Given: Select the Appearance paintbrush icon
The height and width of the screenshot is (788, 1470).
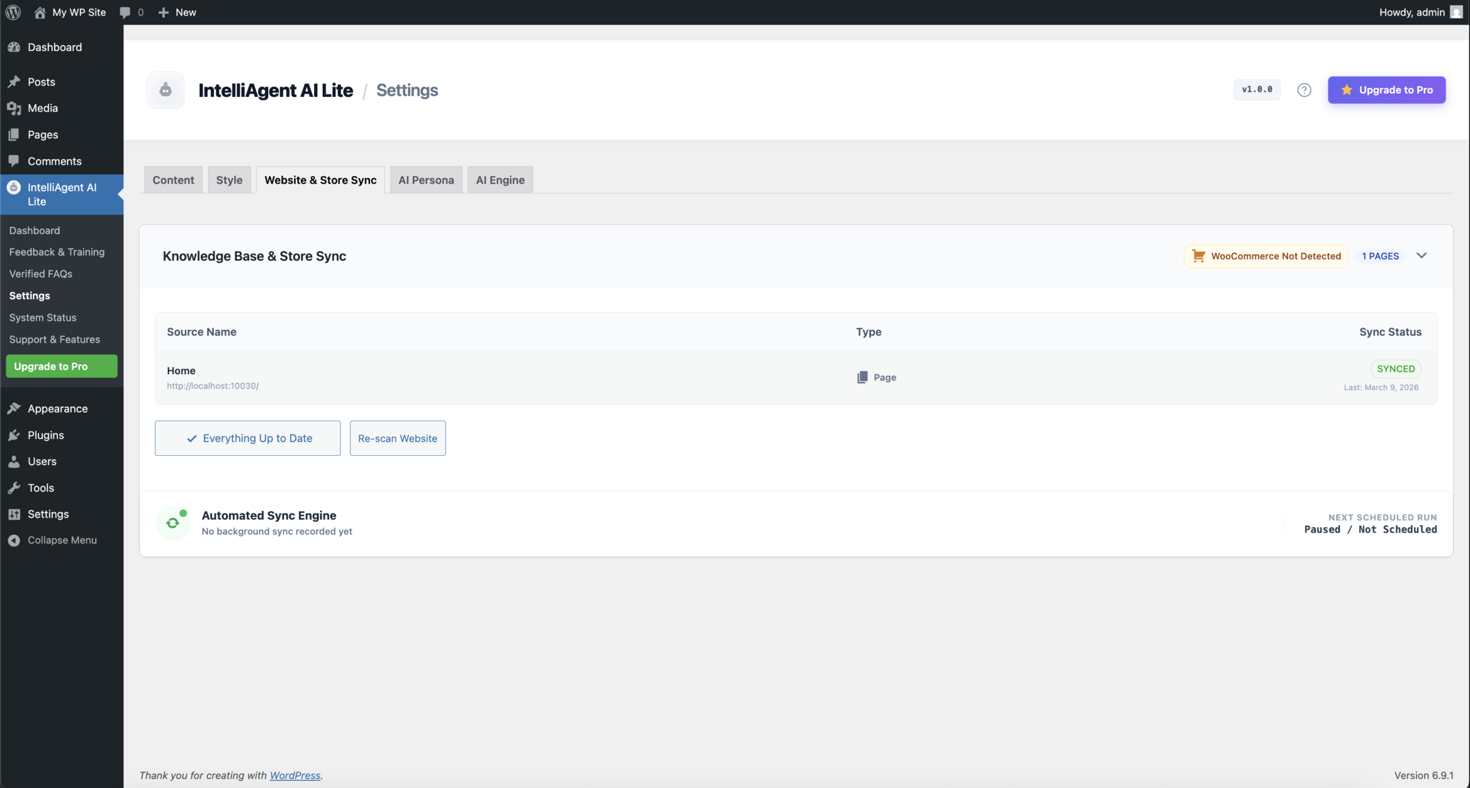Looking at the screenshot, I should point(14,408).
